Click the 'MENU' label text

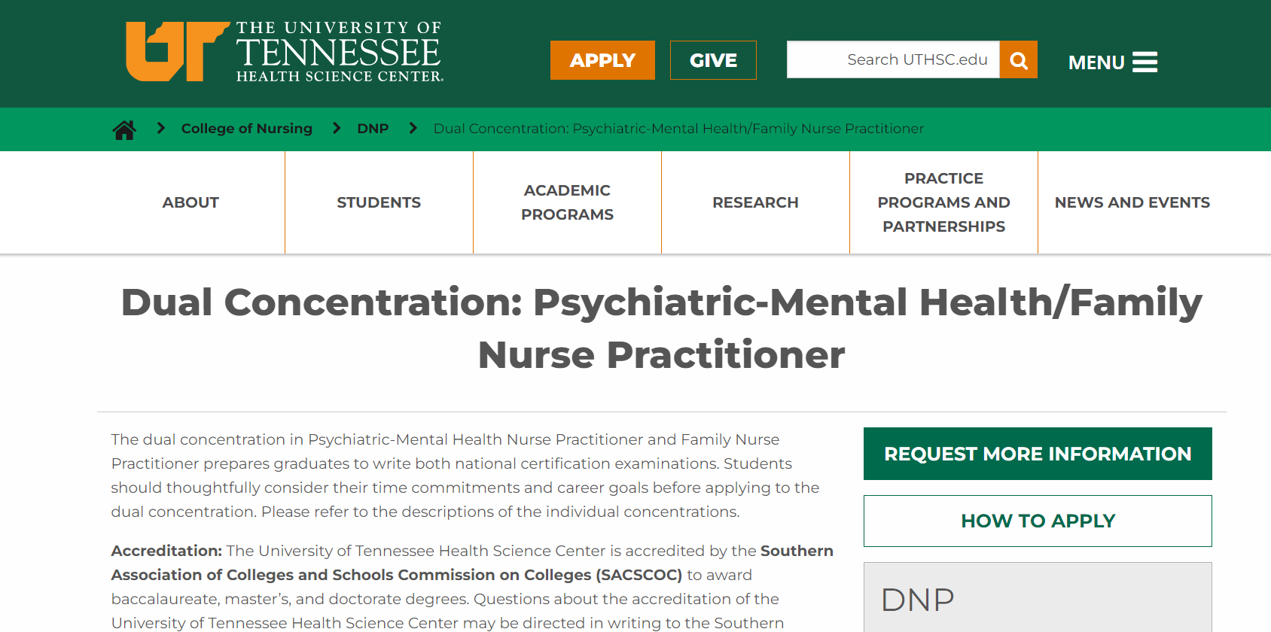coord(1096,62)
